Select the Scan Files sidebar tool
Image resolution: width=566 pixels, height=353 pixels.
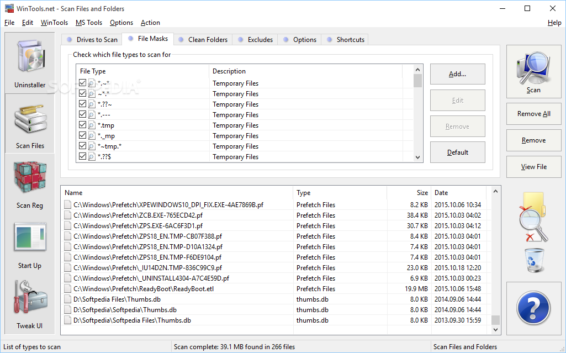pos(30,123)
